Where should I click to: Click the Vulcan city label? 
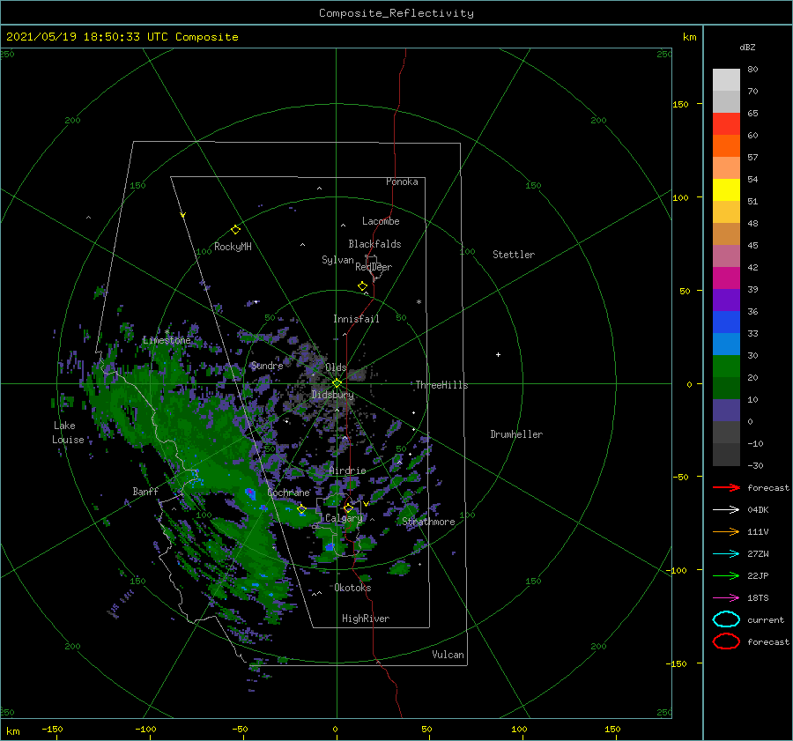pyautogui.click(x=448, y=655)
